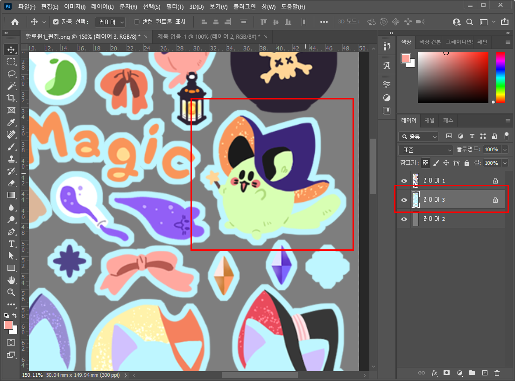Switch to the 제목 없음-1 document tab
Image resolution: width=515 pixels, height=381 pixels.
(x=208, y=37)
